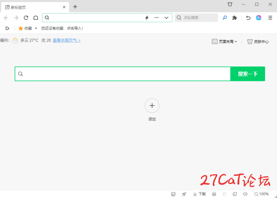This screenshot has height=198, width=277.
Task: Click 您还没有收藏，点击导入 link
Action: 62,28
